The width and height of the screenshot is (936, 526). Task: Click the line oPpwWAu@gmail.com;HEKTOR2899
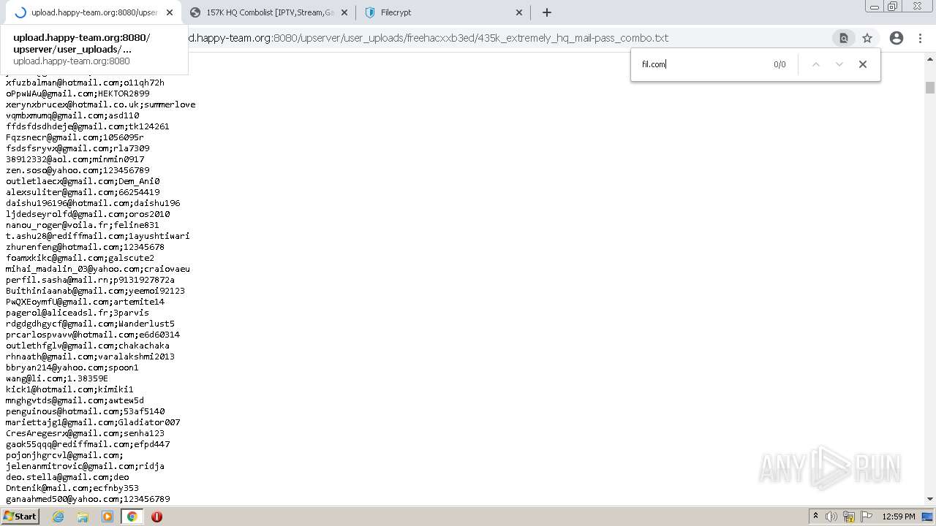tap(78, 94)
